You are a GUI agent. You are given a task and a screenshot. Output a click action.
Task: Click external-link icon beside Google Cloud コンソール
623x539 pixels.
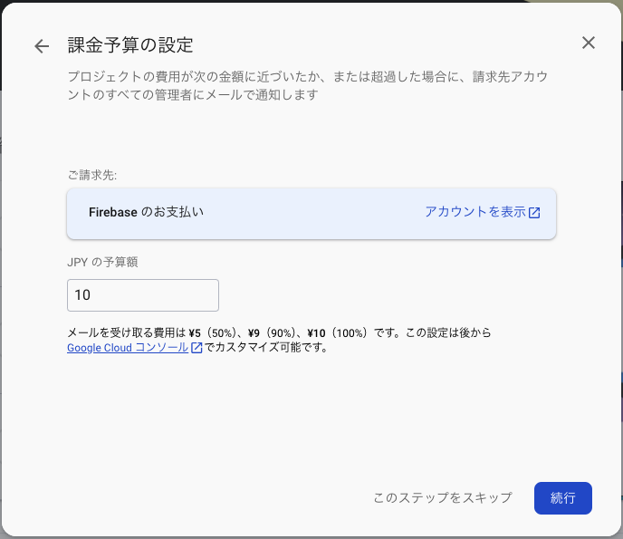[x=196, y=348]
